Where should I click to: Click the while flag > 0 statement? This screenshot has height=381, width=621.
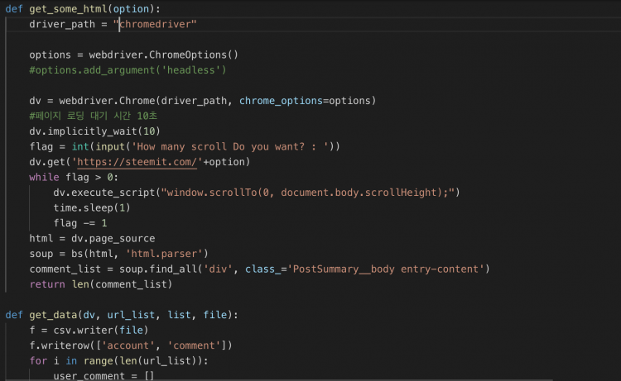(73, 177)
